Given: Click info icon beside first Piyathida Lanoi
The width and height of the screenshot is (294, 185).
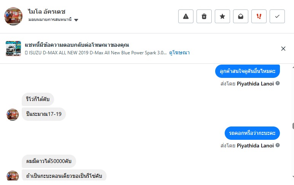Looking at the screenshot, I should point(278,83).
